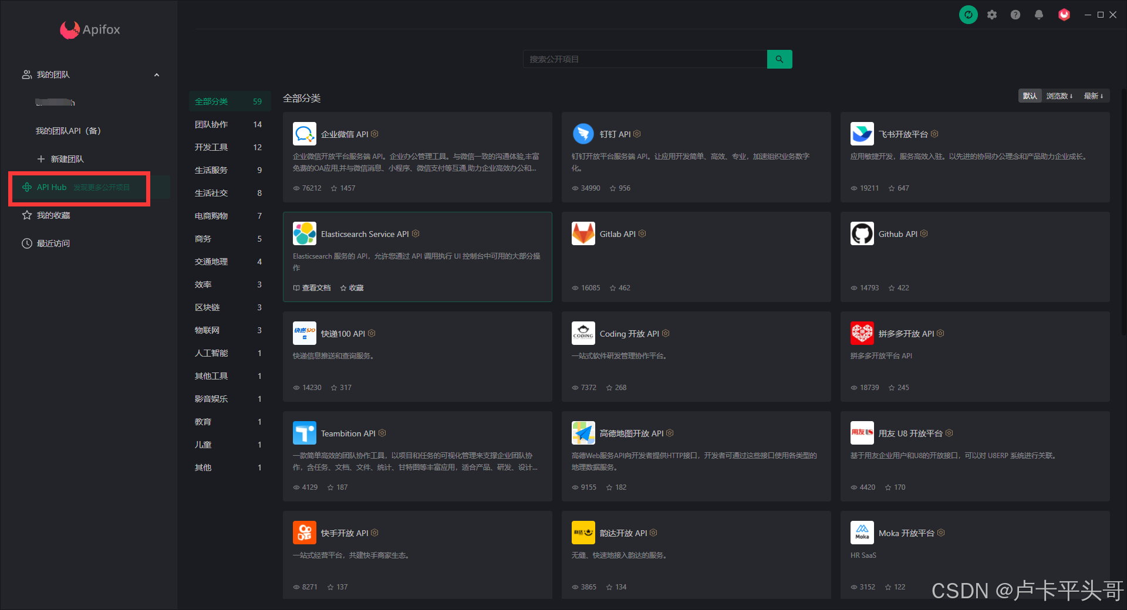Click the user avatar icon at top right

(1064, 15)
